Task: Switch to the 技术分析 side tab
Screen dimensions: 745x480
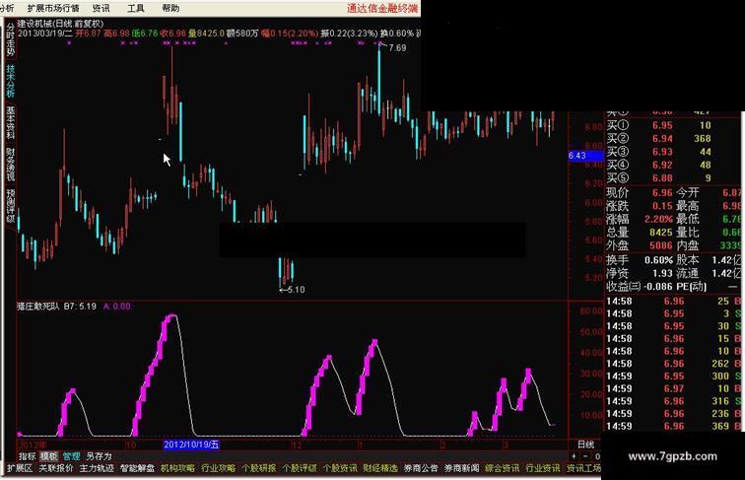Action: pyautogui.click(x=11, y=81)
